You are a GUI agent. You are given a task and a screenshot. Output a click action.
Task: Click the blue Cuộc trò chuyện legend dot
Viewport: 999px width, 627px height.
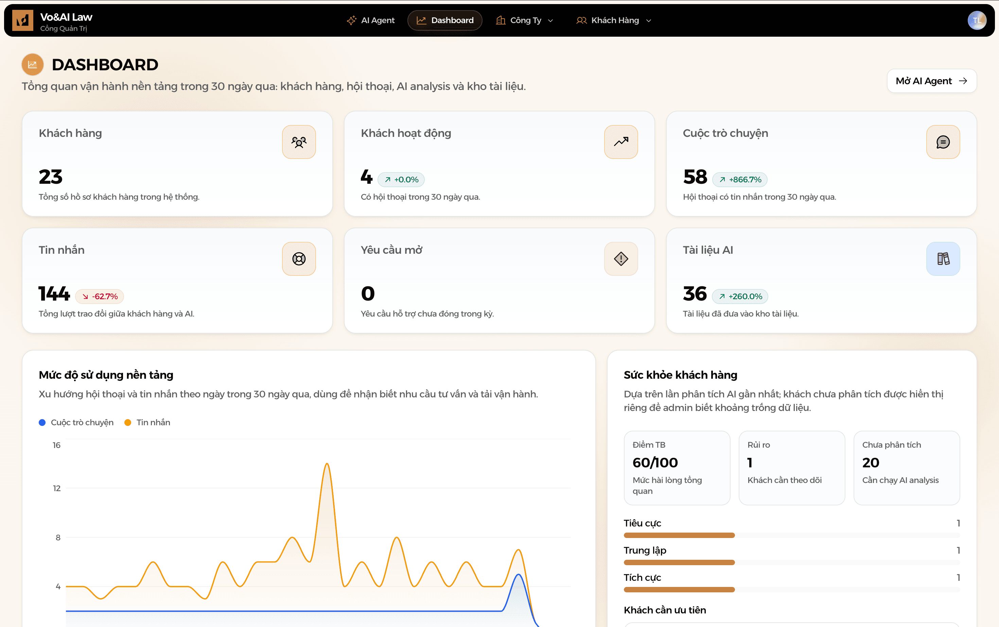tap(42, 422)
